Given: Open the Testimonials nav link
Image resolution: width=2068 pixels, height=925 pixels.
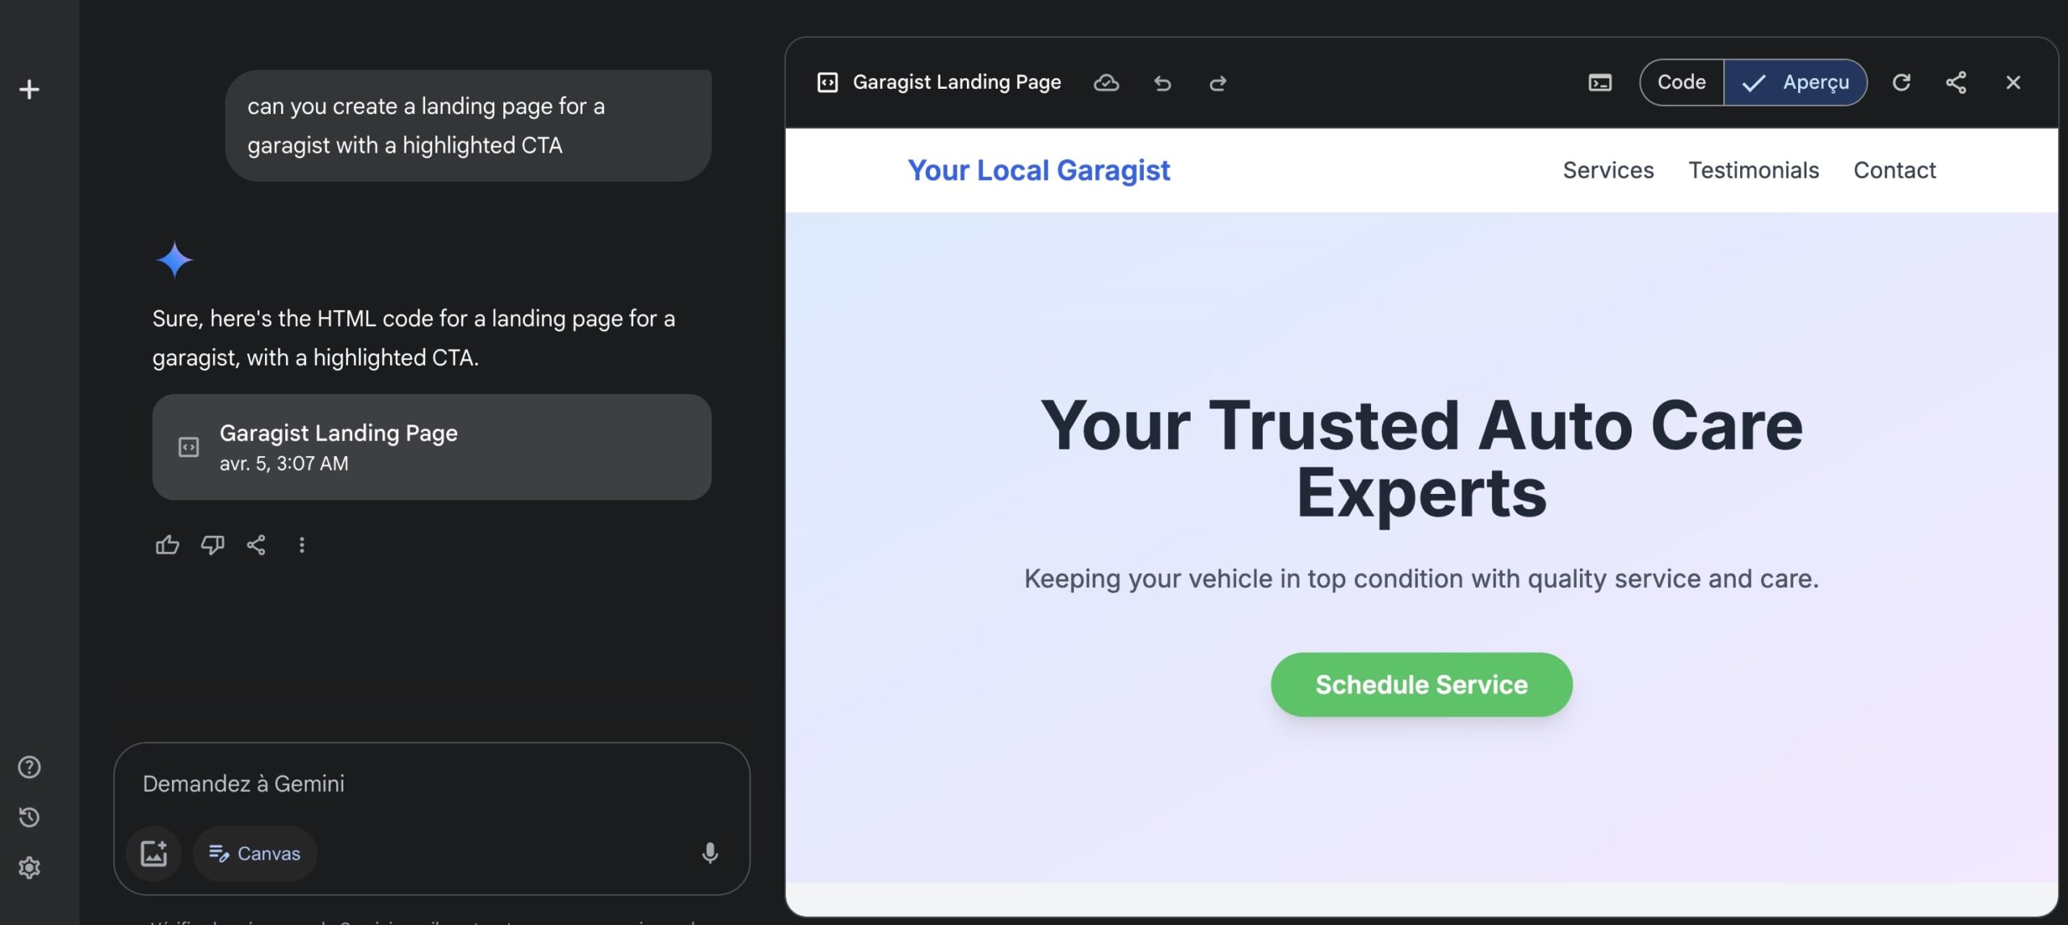Looking at the screenshot, I should coord(1753,170).
